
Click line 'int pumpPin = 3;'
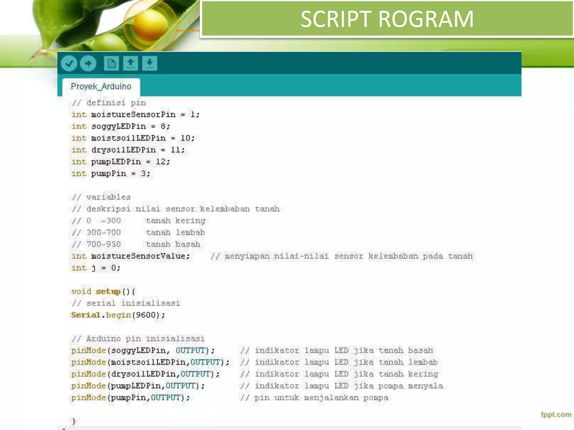(x=111, y=173)
